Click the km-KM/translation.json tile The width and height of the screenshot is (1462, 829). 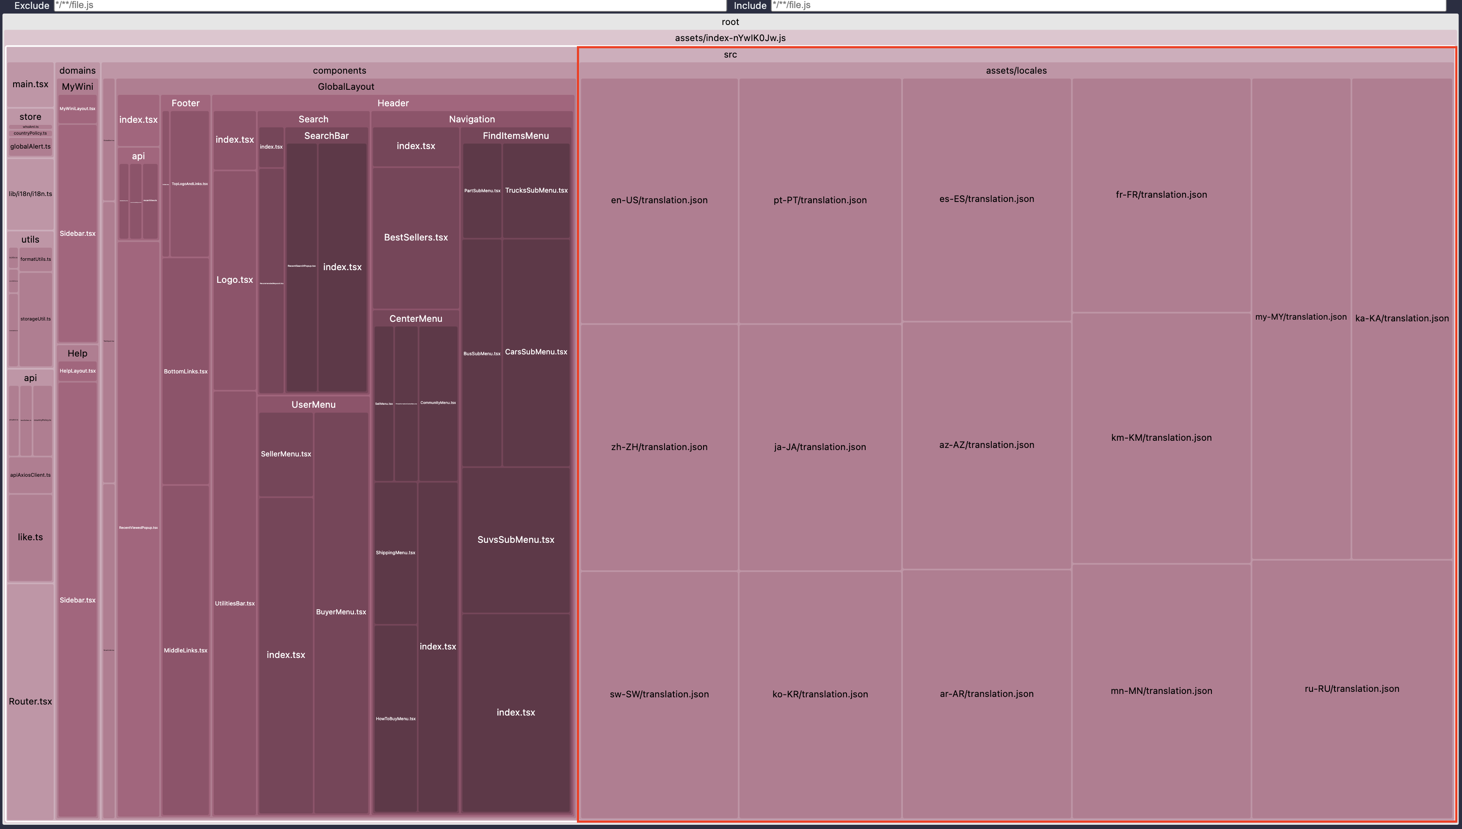point(1161,438)
